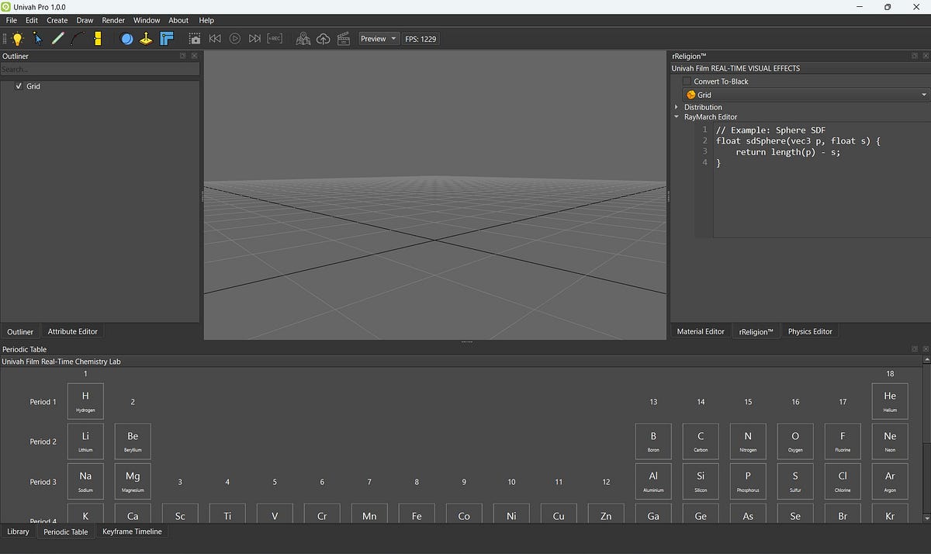931x554 pixels.
Task: Expand the Distribution section
Action: pos(676,106)
